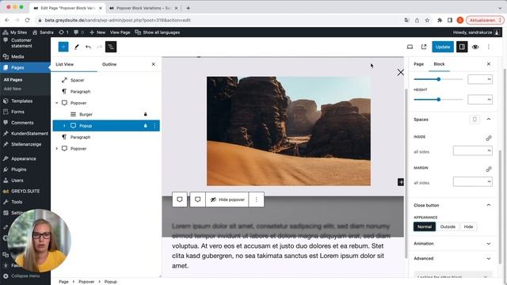Click Margin all sides input field
Screen dimensions: 507x285
472,181
